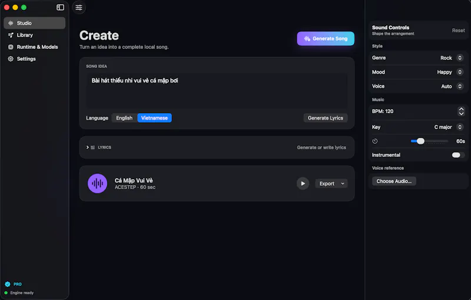Open the Studio section

pos(35,23)
